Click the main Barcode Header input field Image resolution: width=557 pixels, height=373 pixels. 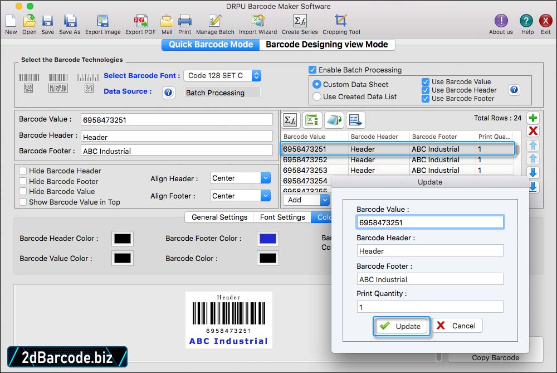[177, 137]
